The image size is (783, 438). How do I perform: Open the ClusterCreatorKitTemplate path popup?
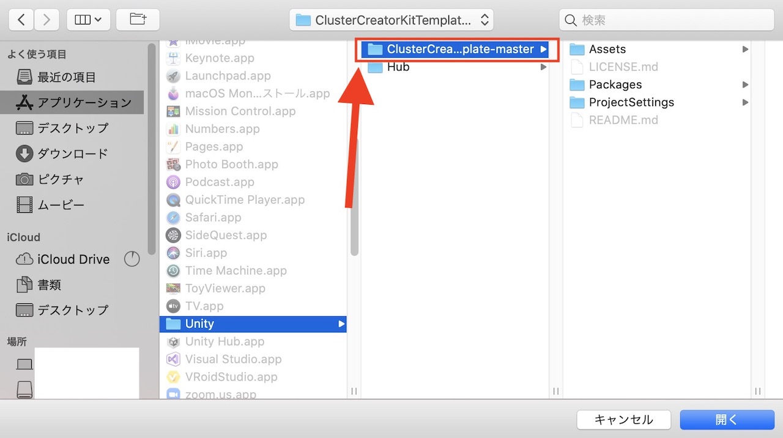[x=391, y=20]
